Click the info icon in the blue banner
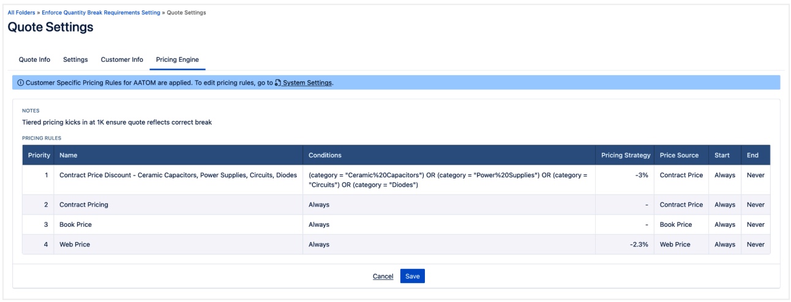Viewport: 791px width, 302px height. pyautogui.click(x=21, y=83)
